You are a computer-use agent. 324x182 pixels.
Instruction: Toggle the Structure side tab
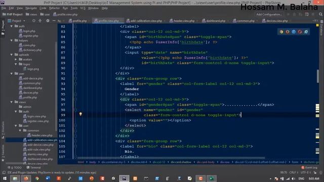[x=3, y=130]
